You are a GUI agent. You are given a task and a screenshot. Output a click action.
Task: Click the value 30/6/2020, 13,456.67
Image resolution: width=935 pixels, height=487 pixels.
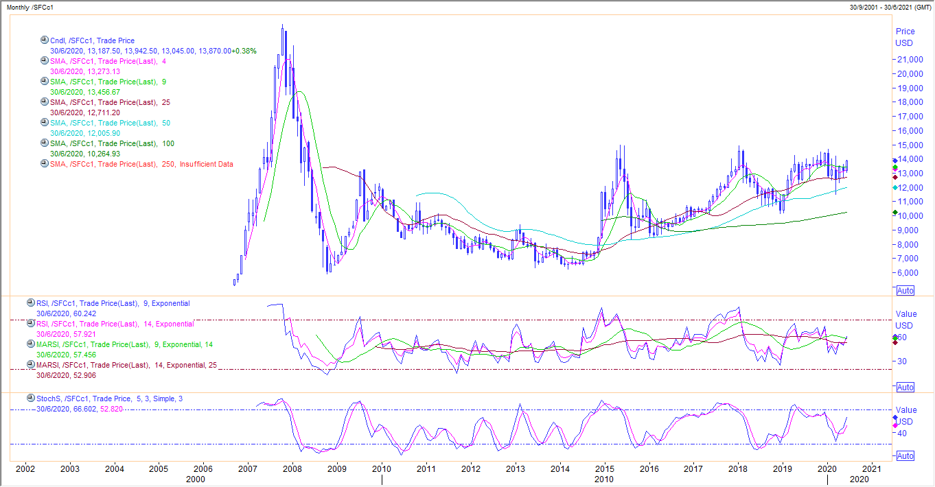tap(85, 93)
